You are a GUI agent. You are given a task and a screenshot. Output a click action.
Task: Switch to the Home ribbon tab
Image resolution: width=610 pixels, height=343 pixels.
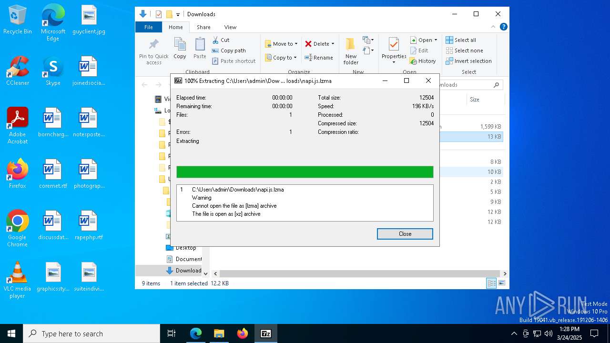[x=175, y=27]
